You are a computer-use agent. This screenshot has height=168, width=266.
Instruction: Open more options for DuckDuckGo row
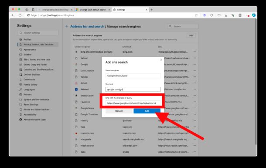pyautogui.click(x=195, y=71)
